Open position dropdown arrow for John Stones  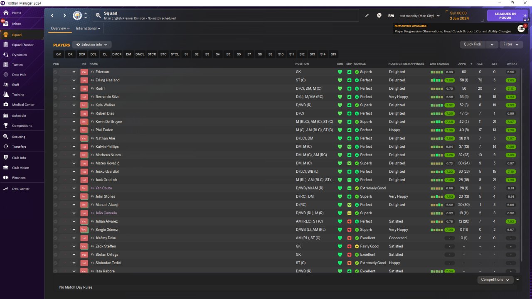pos(74,196)
